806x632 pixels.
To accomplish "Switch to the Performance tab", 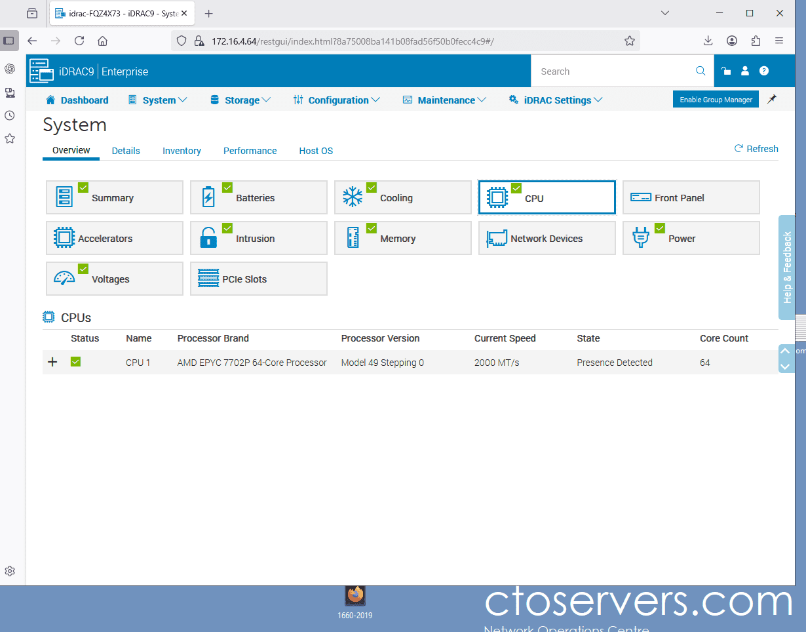I will pyautogui.click(x=250, y=151).
